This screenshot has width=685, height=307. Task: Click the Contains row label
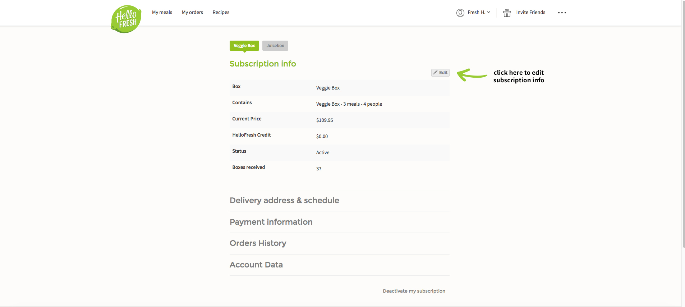coord(242,102)
